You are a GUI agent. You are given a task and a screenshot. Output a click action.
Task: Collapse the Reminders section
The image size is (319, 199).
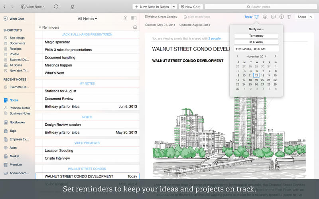tap(40, 27)
